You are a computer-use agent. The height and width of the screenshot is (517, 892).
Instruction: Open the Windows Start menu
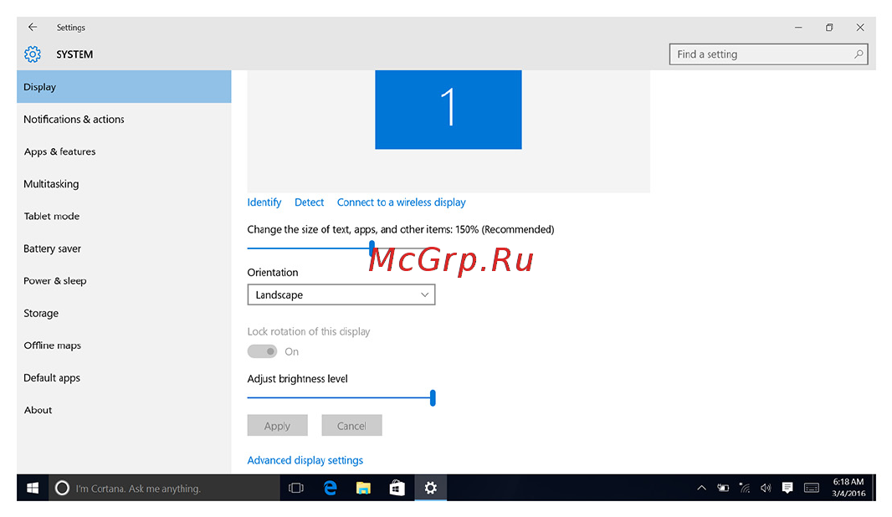[x=33, y=488]
